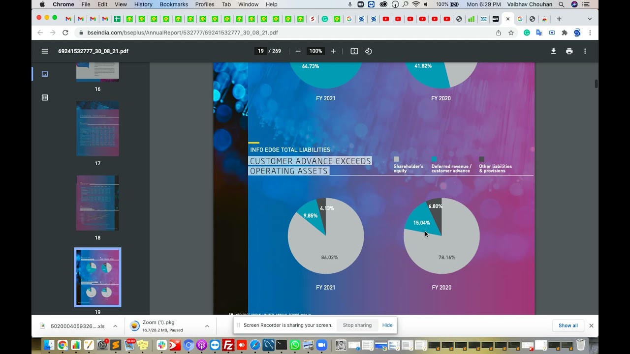Image resolution: width=630 pixels, height=354 pixels.
Task: Close the active browser tab
Action: (507, 19)
